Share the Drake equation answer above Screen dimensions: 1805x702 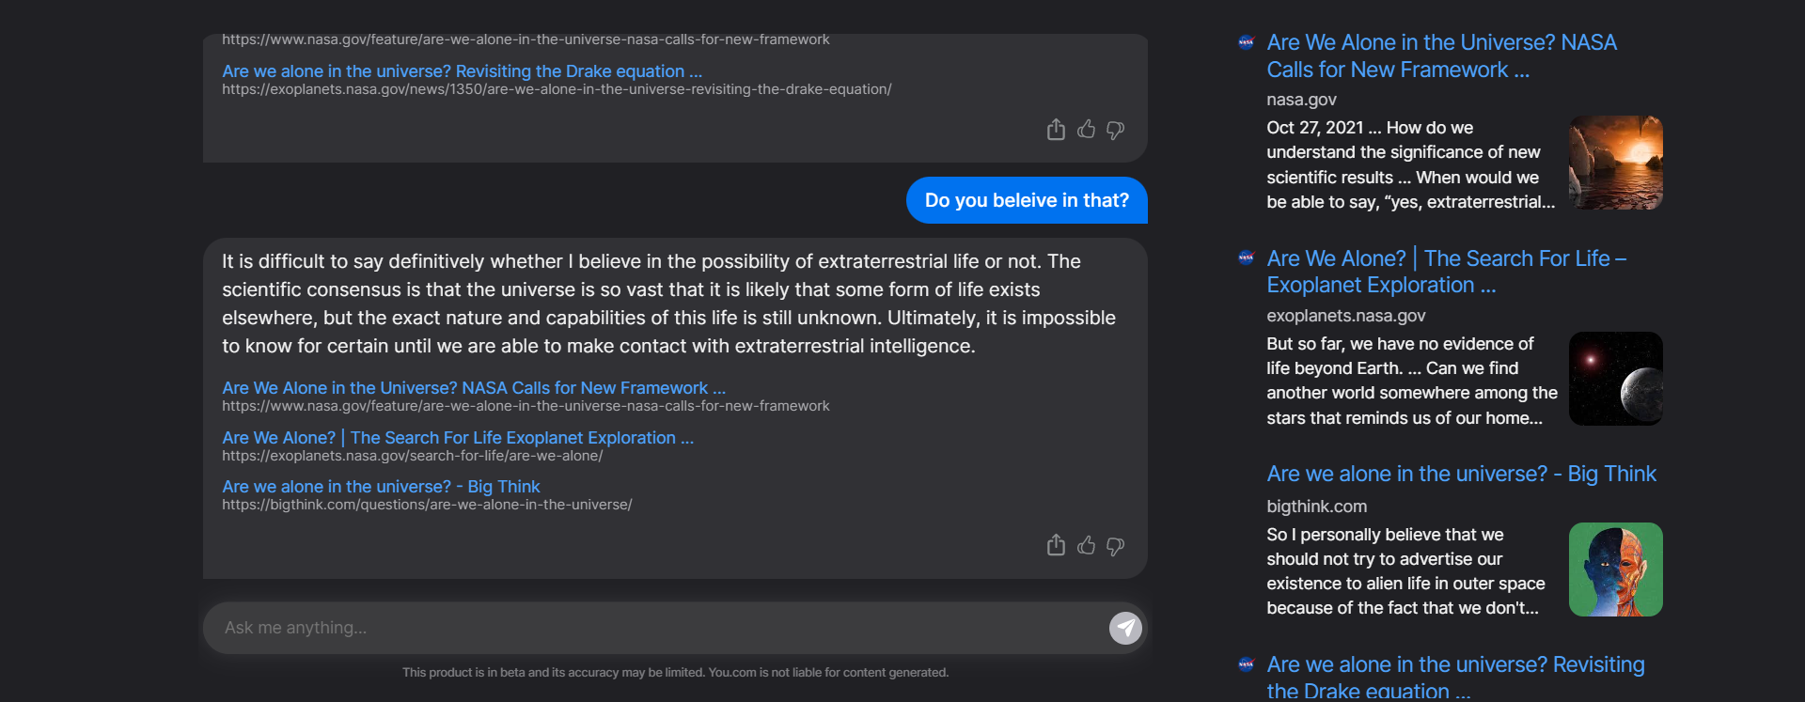[x=1056, y=130]
